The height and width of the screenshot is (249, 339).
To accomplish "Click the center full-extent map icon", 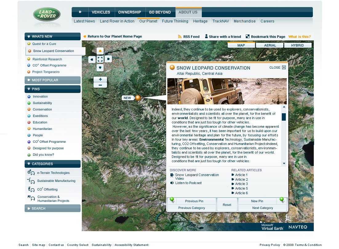I will [x=100, y=59].
